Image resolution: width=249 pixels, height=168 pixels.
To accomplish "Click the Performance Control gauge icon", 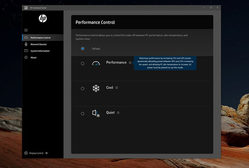I will tap(26, 38).
